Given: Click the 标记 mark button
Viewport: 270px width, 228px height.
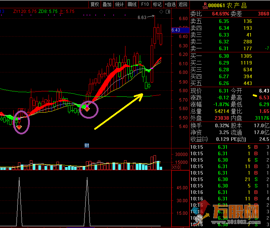Looking at the screenshot, I should (157, 4).
